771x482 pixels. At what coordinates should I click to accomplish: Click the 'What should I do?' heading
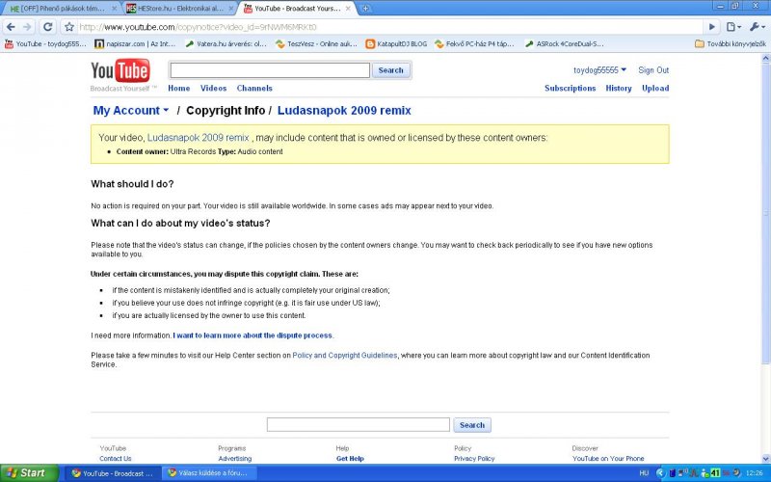(132, 184)
